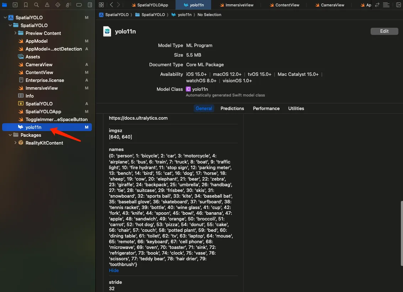Switch to the SpatialYOLOApp editor tab
This screenshot has height=292, width=403.
click(x=150, y=5)
